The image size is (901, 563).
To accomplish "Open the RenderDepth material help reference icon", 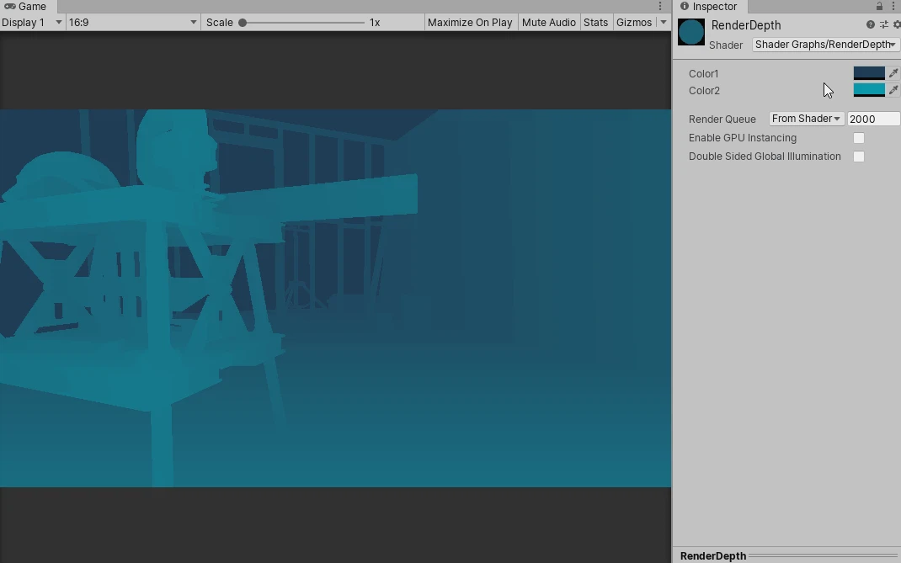I will point(871,24).
